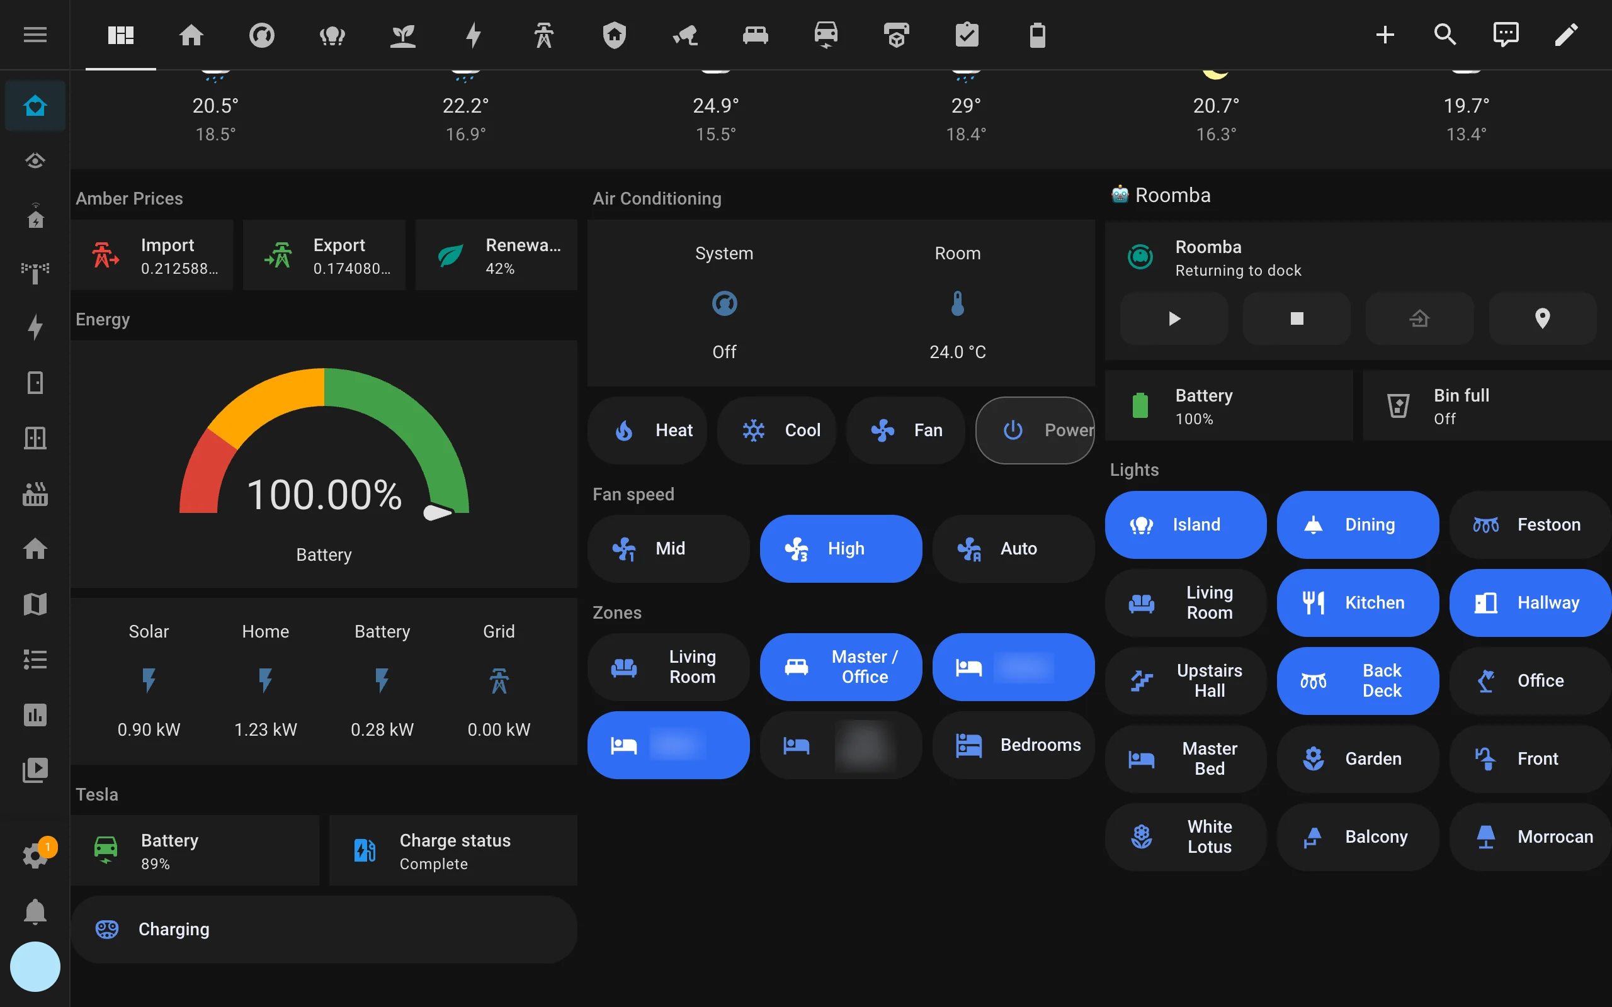Turn on the Morrocan light
Image resolution: width=1612 pixels, height=1007 pixels.
1530,836
